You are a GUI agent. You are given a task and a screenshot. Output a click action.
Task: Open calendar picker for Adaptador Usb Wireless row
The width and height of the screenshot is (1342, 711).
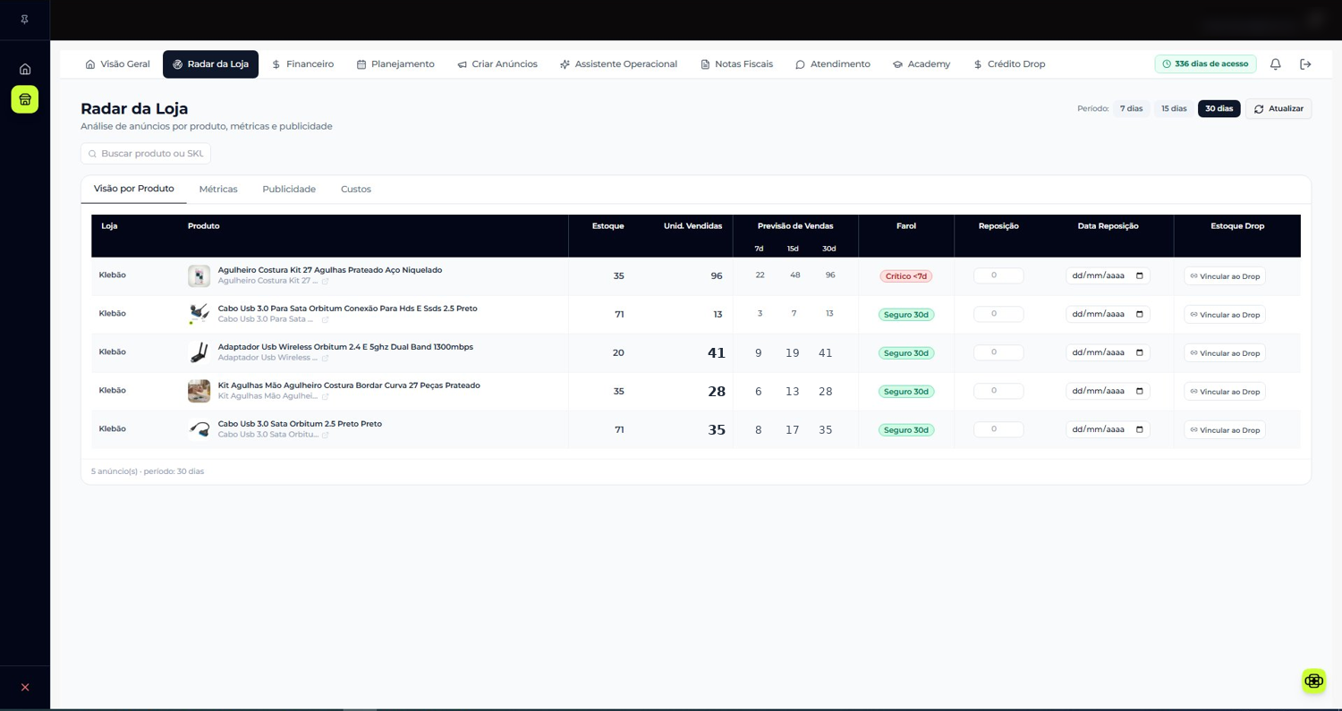click(1140, 352)
